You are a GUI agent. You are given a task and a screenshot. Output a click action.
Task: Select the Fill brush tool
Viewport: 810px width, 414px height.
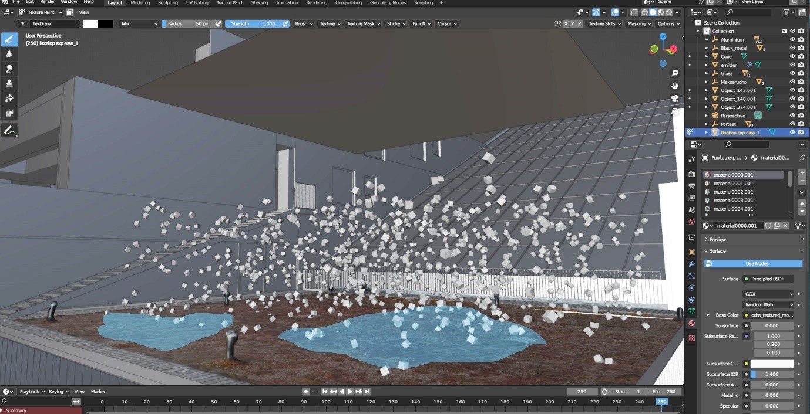point(9,98)
